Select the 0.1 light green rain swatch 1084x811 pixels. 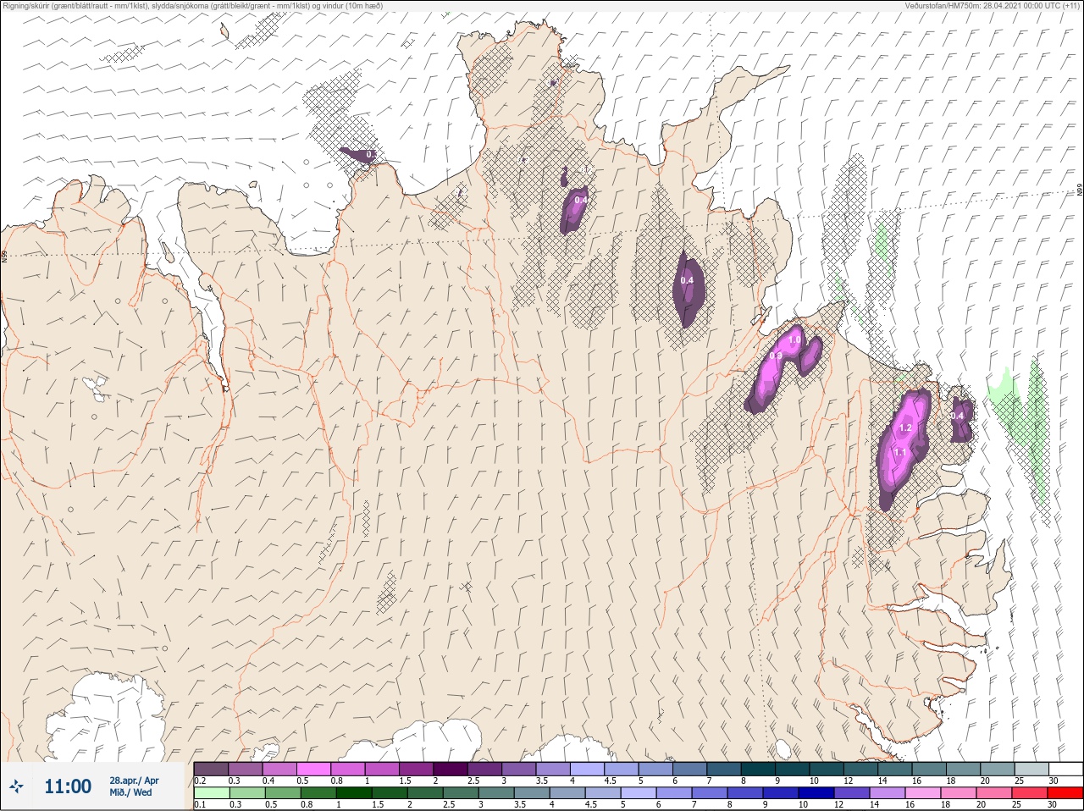(211, 793)
